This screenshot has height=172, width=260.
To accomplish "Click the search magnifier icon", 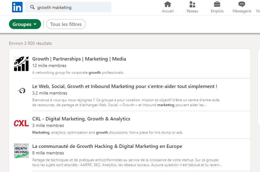I will click(32, 7).
